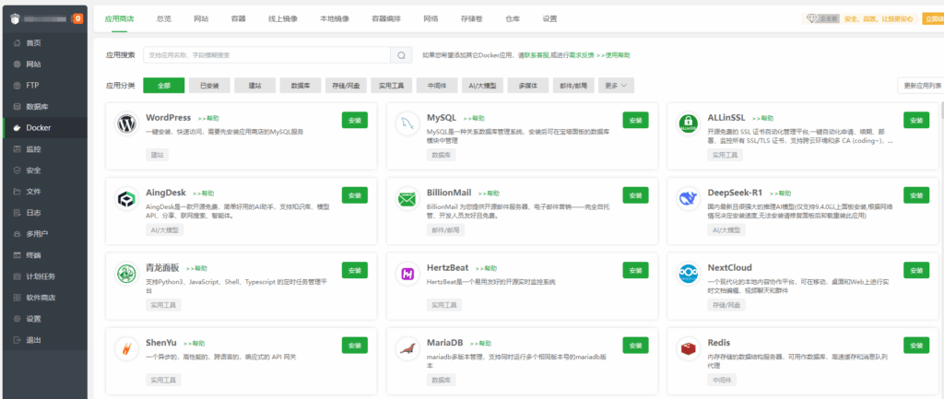Click 更新应用列表 button

click(922, 86)
